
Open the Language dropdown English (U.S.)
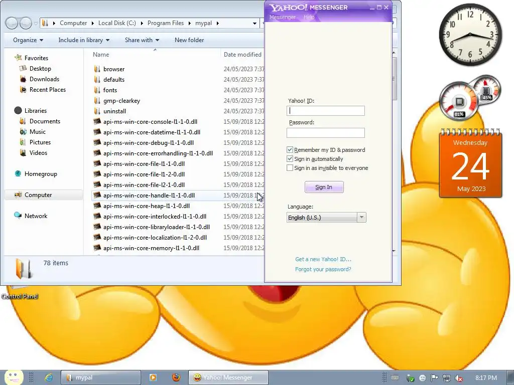pyautogui.click(x=326, y=218)
